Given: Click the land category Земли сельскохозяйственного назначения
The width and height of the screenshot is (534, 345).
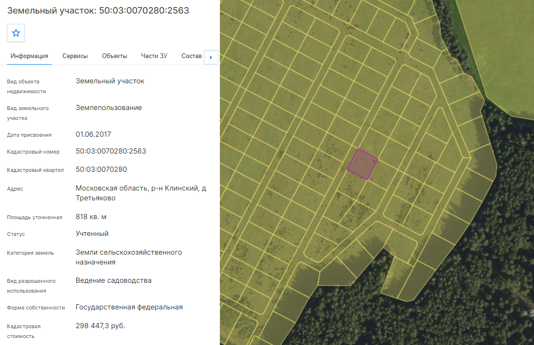Looking at the screenshot, I should 129,257.
